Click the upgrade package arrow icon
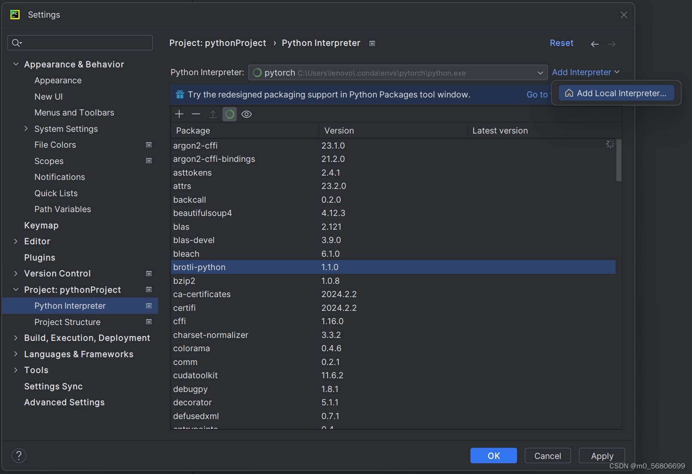 click(213, 114)
